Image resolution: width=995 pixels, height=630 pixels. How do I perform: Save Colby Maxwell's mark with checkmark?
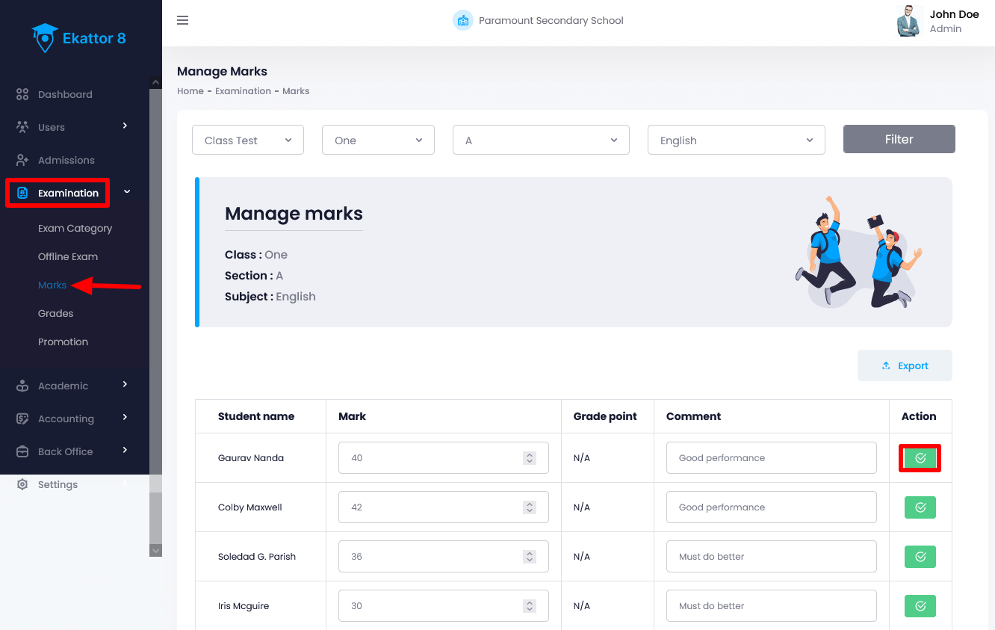(x=920, y=507)
